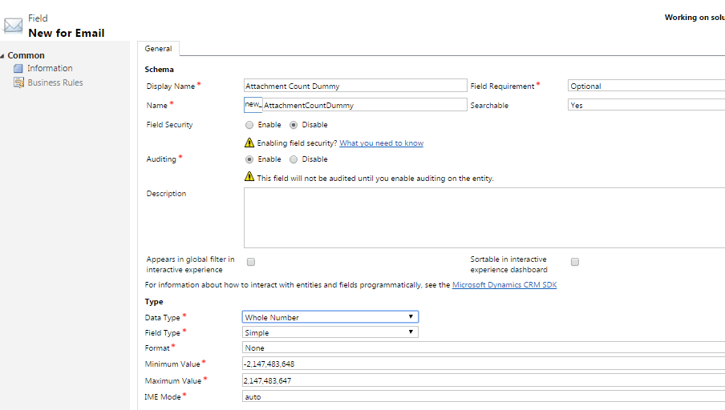
Task: Select the Field Security Enable radio button
Action: tap(249, 125)
